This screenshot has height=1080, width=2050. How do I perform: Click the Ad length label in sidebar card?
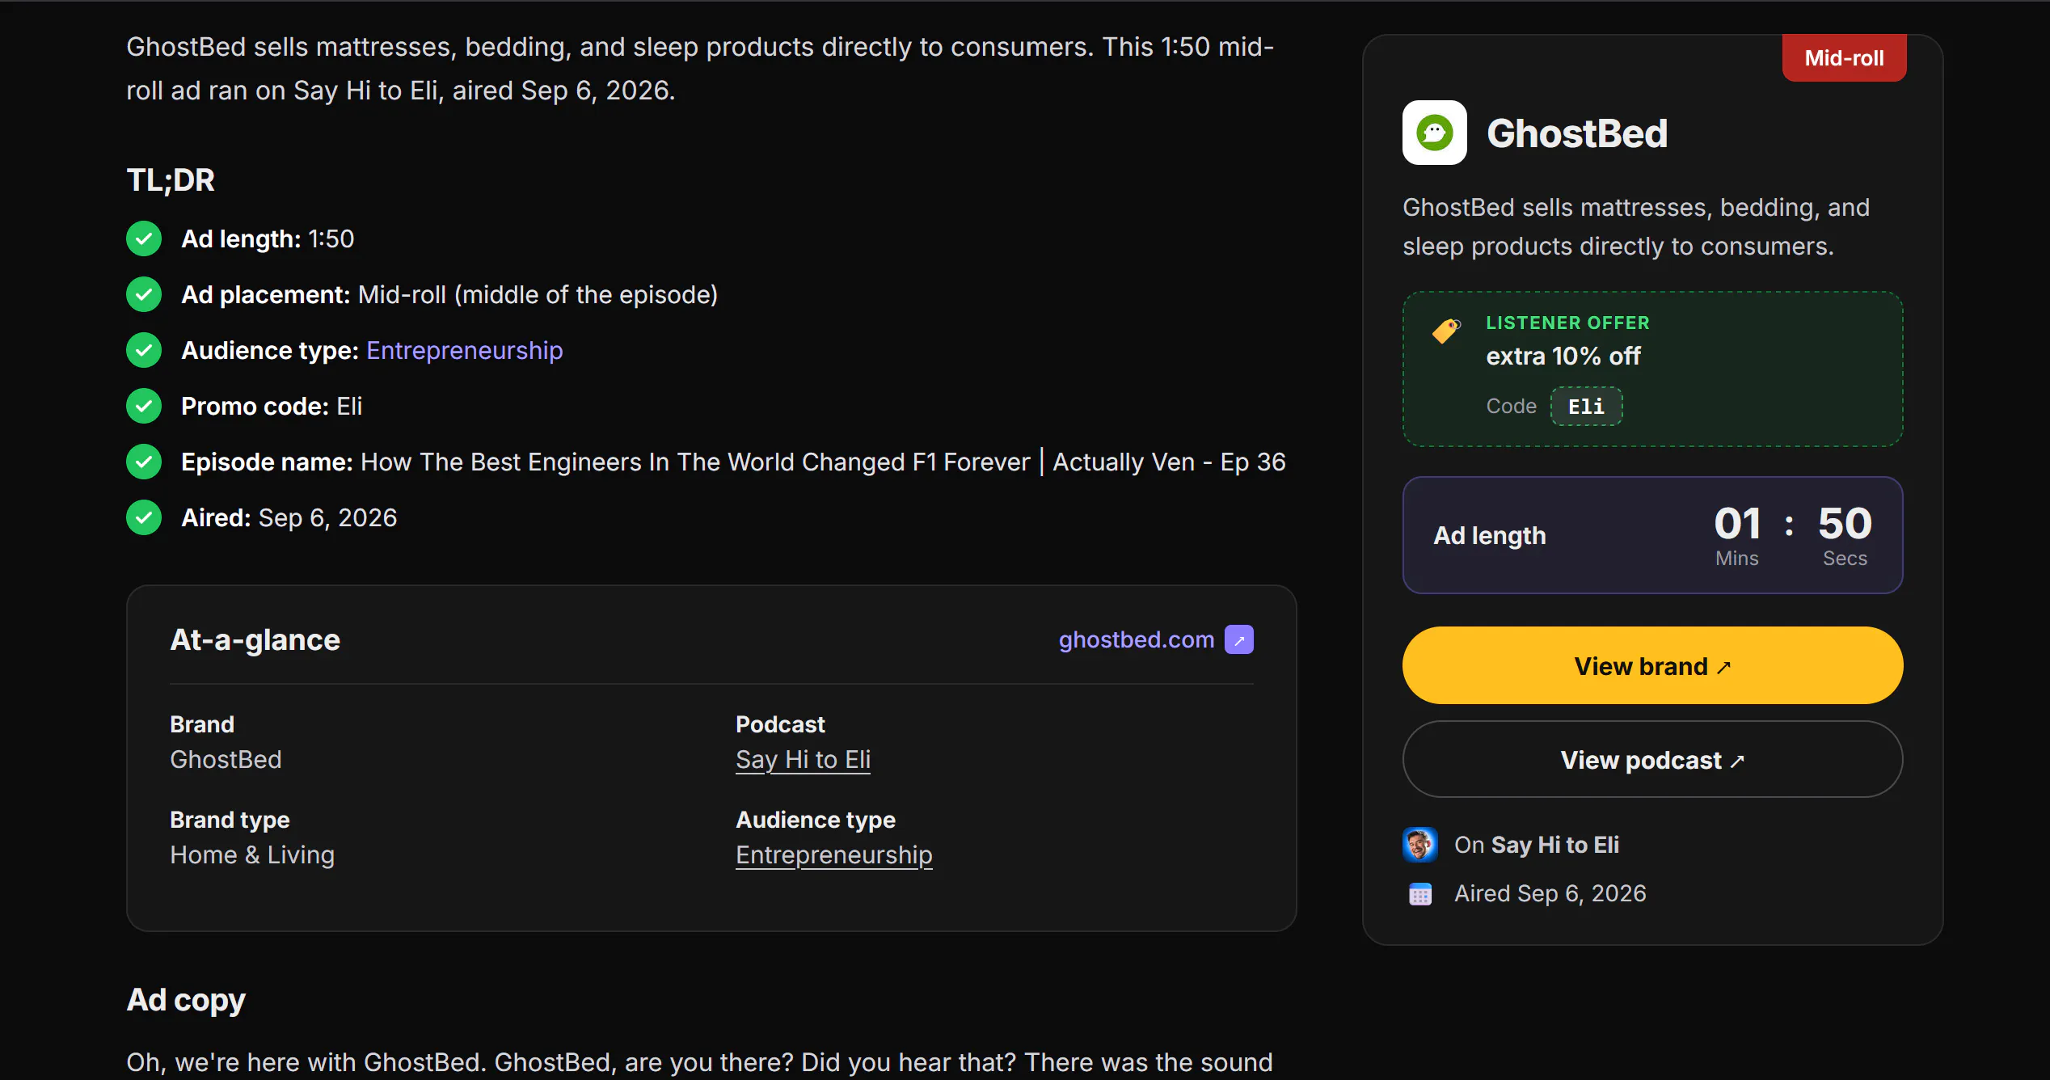(1489, 536)
